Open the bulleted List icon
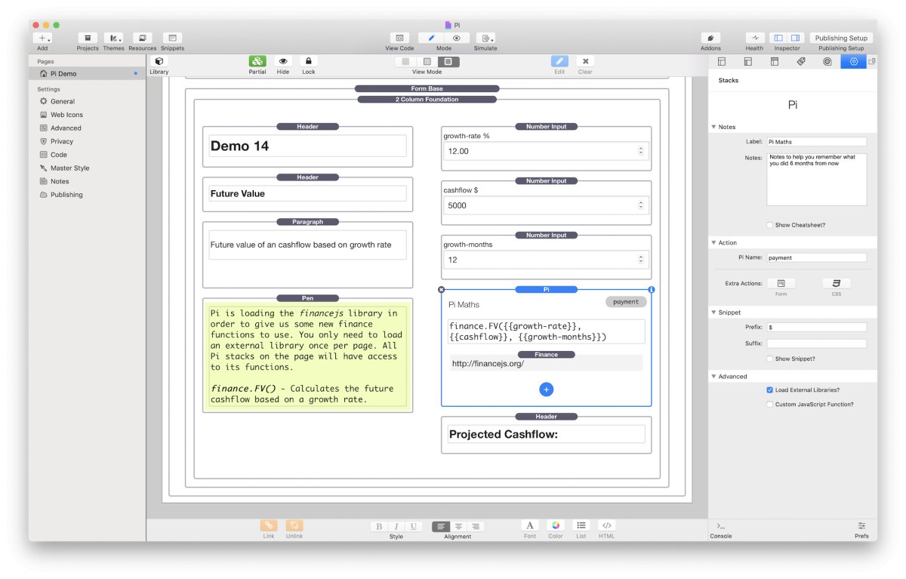This screenshot has width=906, height=579. coord(581,525)
